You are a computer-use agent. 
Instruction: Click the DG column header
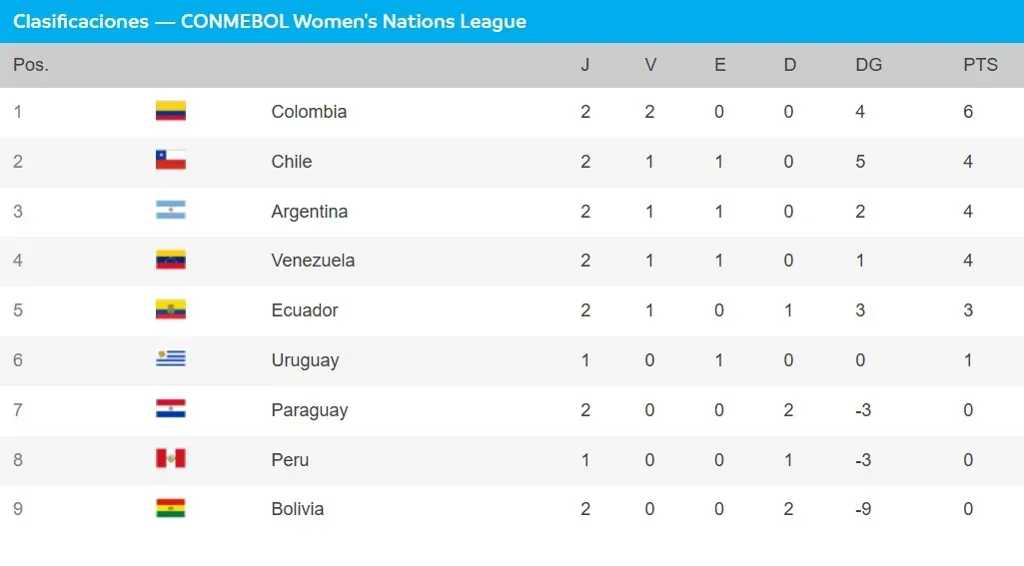tap(869, 65)
